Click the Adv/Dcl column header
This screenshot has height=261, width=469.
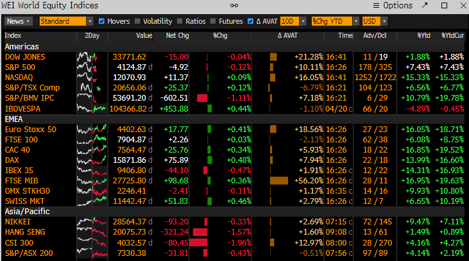click(x=375, y=35)
